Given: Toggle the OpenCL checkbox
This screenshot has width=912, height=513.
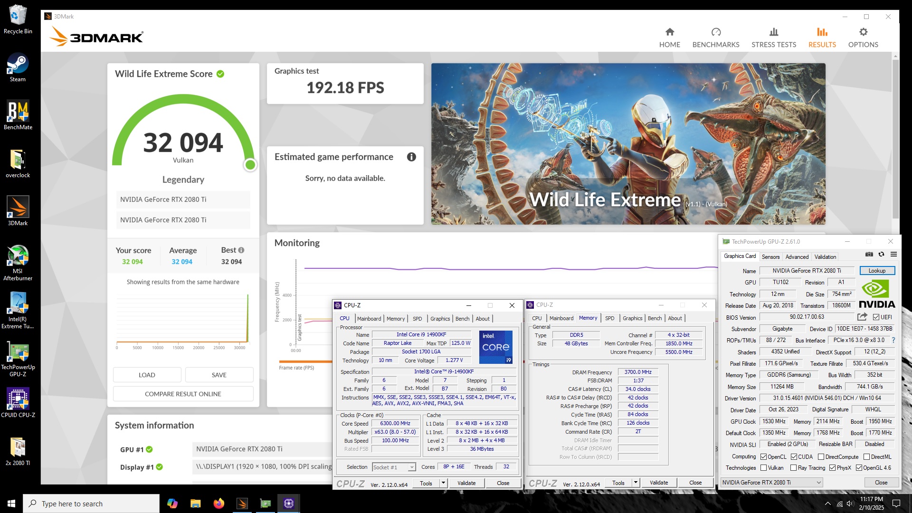Looking at the screenshot, I should pos(763,457).
